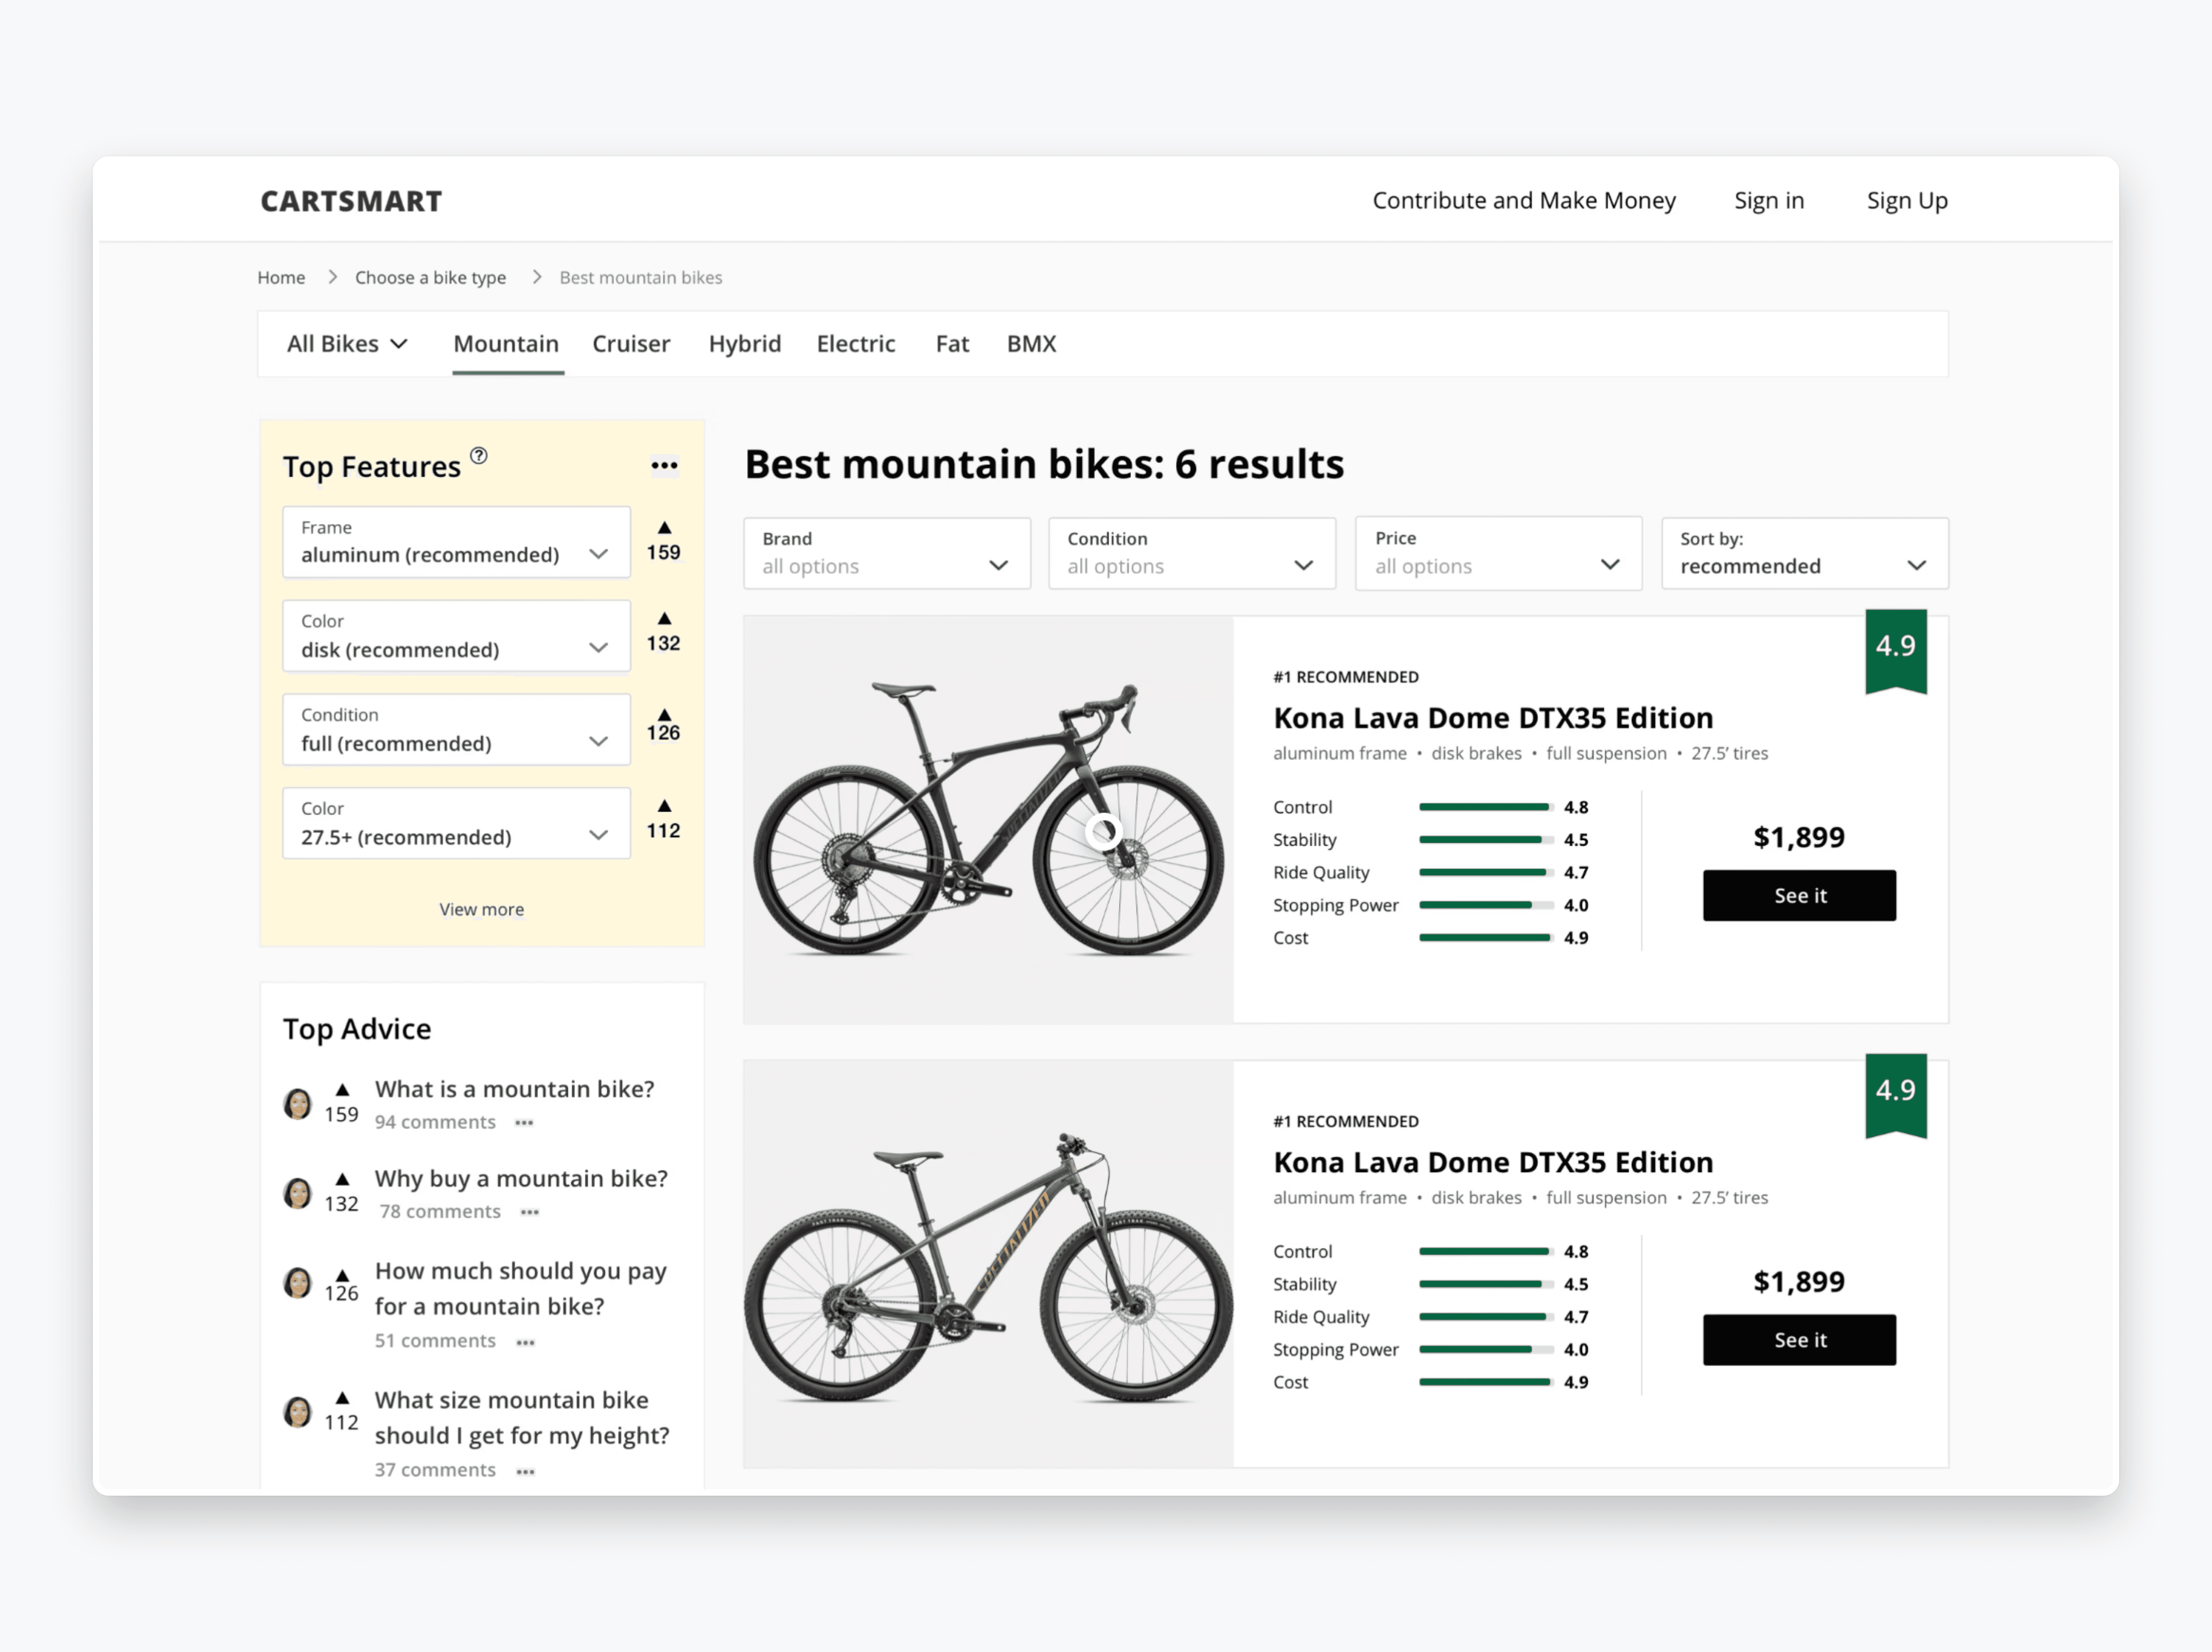Upvote the Frame feature with 159 votes
The height and width of the screenshot is (1652, 2212).
tap(664, 528)
